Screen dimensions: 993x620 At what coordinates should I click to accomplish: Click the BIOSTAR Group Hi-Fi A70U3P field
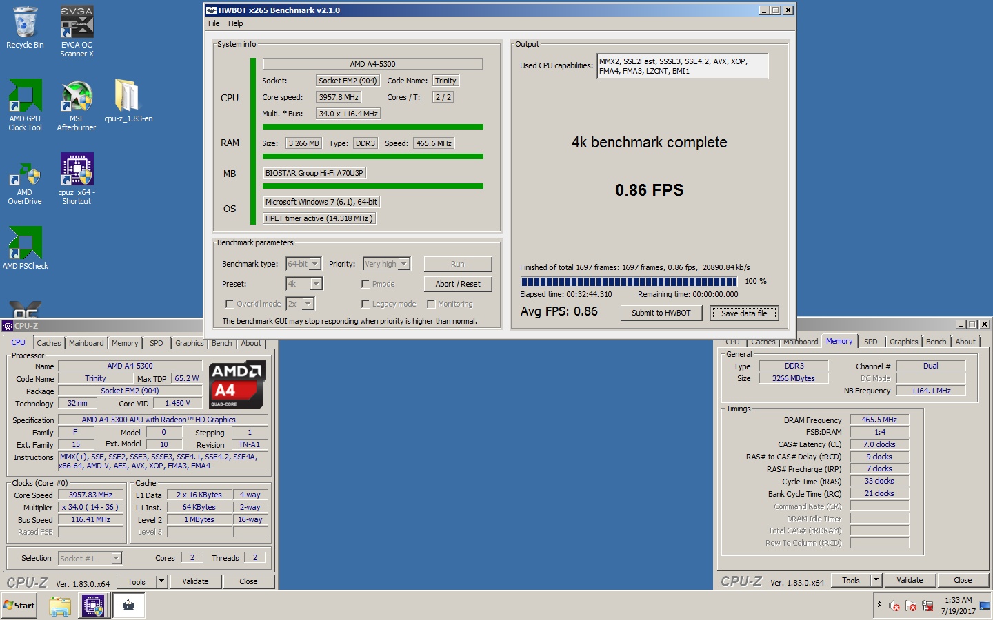click(x=314, y=173)
